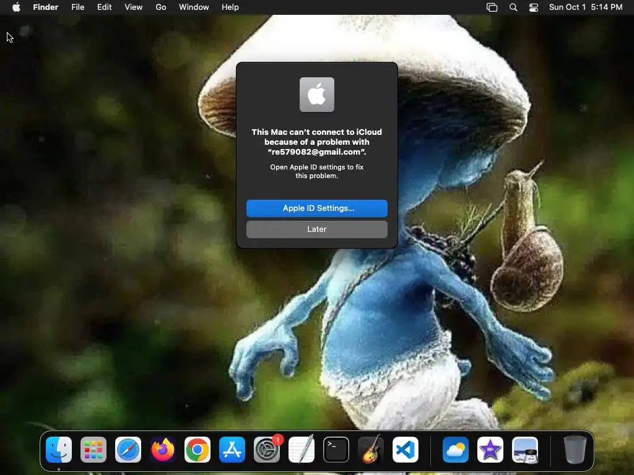Click the Stage Manager menu bar icon
The image size is (634, 475).
[x=492, y=7]
